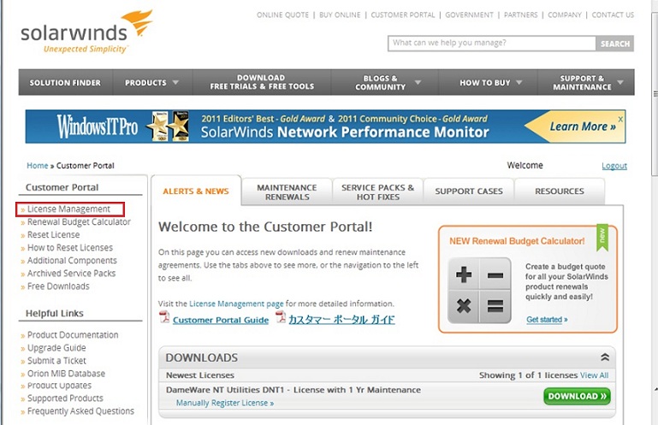Open Customer Portal top link
Screen dimensions: 658x425
(x=403, y=15)
